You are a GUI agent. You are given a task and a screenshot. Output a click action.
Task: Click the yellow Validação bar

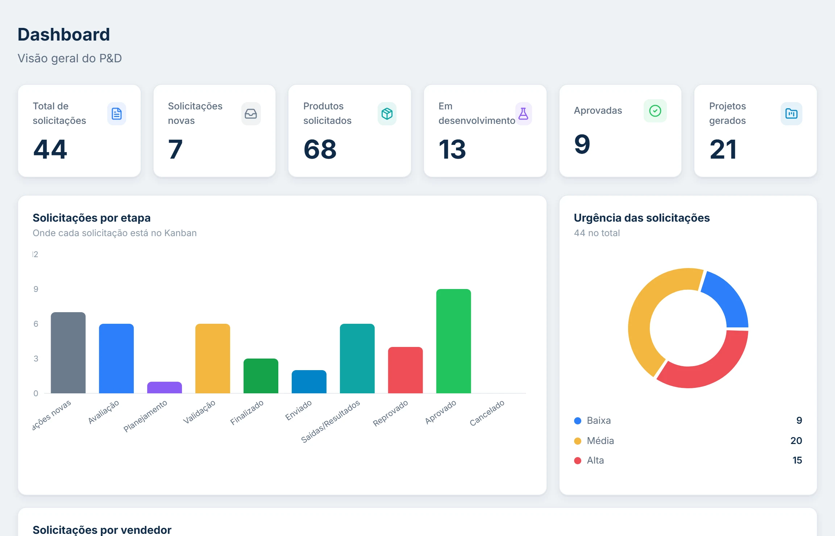pyautogui.click(x=213, y=359)
